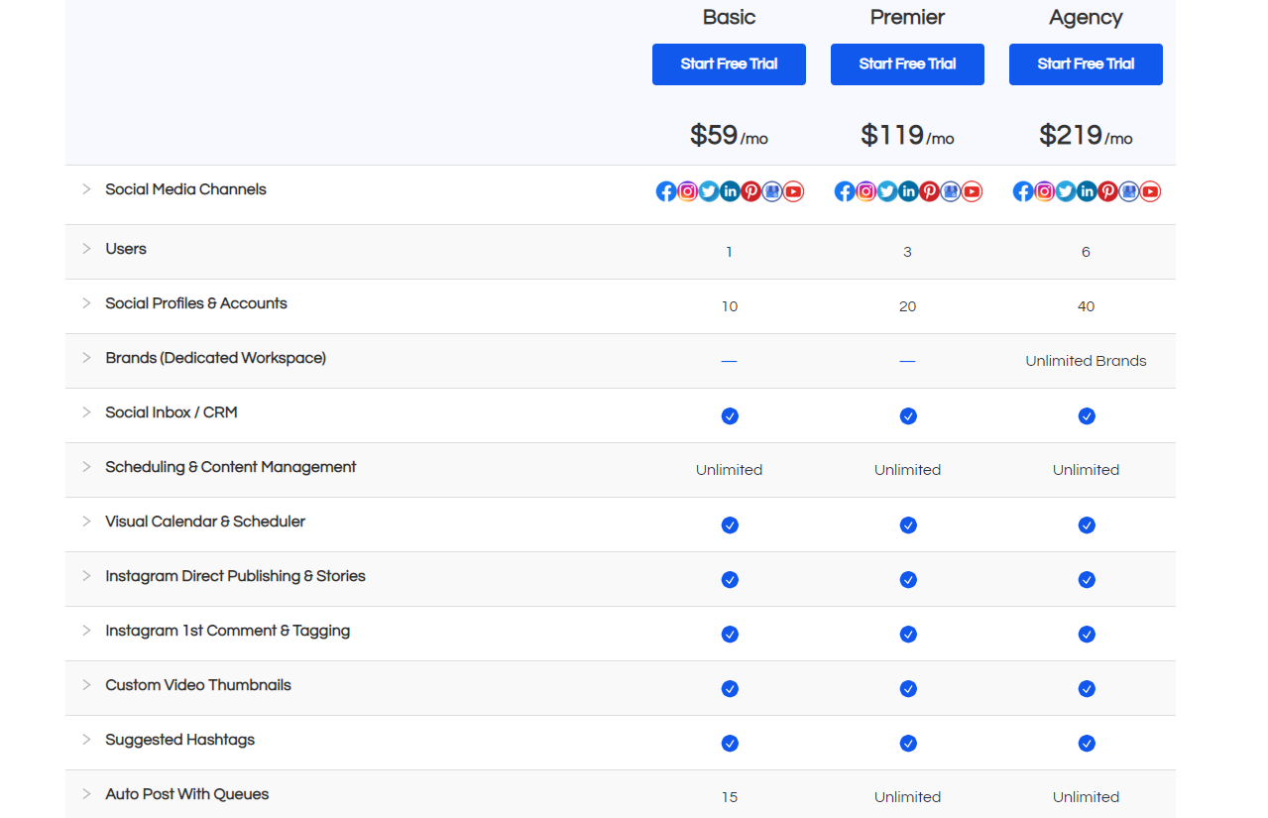Click the Facebook icon in the Basic column
This screenshot has width=1268, height=818.
coord(666,191)
